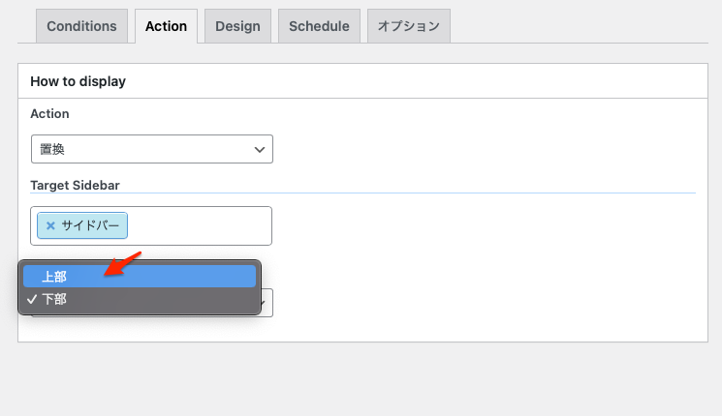Viewport: 722px width, 416px height.
Task: Click the empty area of the Target Sidebar field
Action: click(x=199, y=225)
